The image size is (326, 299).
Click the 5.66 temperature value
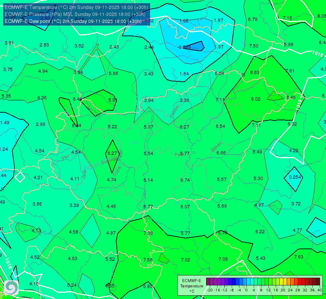113,73
